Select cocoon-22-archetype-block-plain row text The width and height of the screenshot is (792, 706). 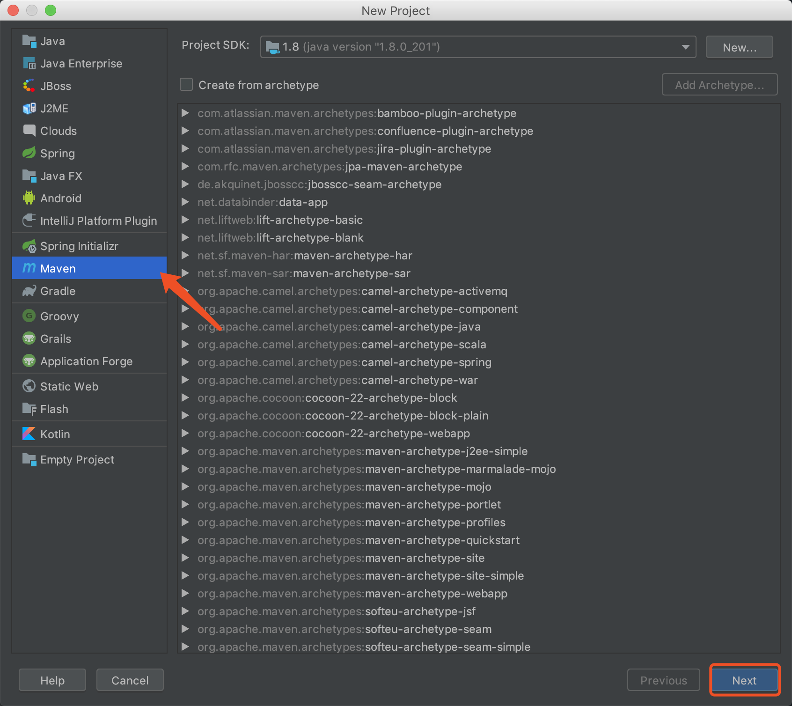[343, 416]
